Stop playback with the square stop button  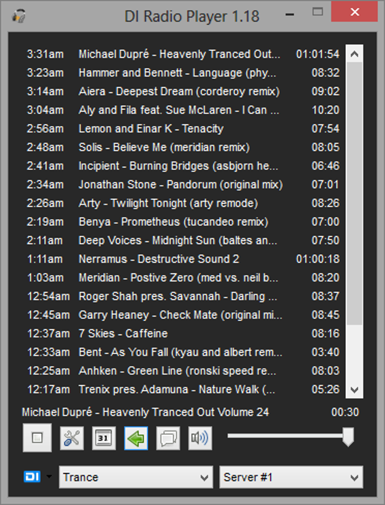[37, 438]
